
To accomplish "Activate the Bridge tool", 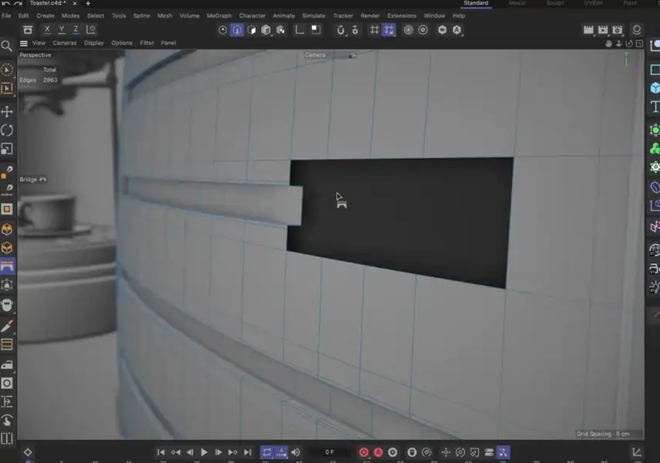I will pos(9,265).
